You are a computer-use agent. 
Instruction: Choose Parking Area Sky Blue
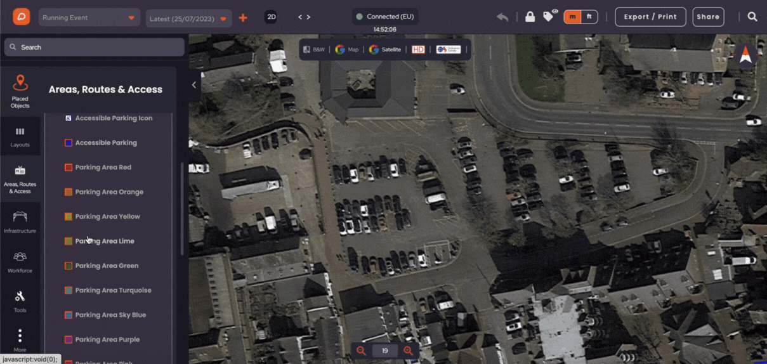click(x=106, y=315)
